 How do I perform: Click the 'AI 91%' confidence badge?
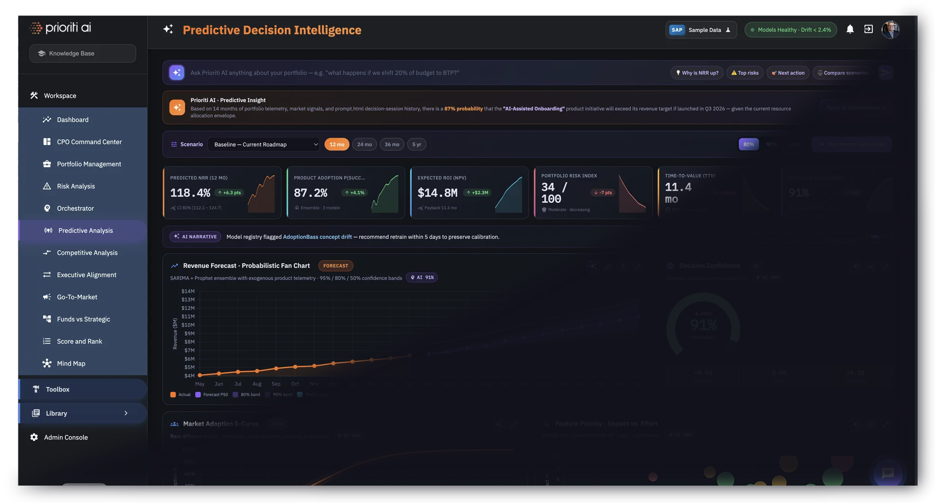pyautogui.click(x=422, y=278)
